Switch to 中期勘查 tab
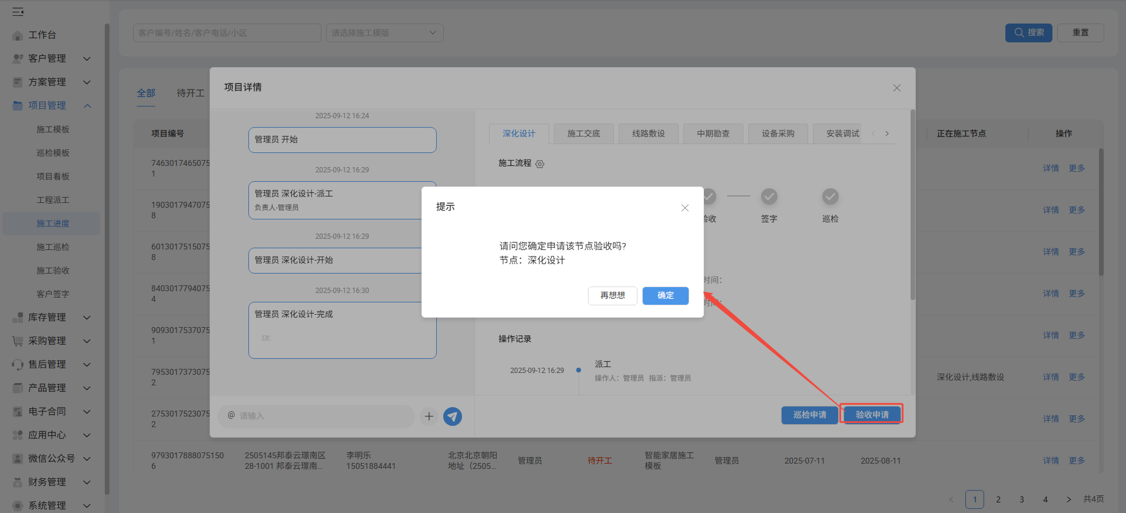1126x513 pixels. click(713, 134)
